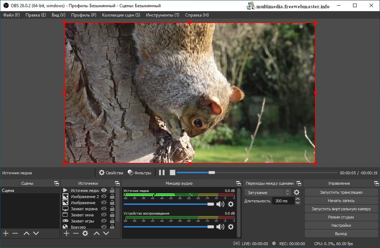Move the scene up
This screenshot has width=380, height=248.
26,233
